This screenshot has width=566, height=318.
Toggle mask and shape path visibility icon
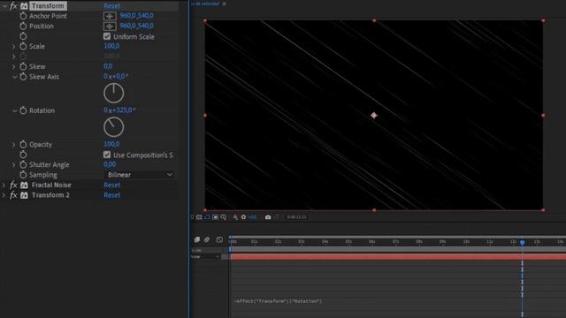tap(207, 217)
